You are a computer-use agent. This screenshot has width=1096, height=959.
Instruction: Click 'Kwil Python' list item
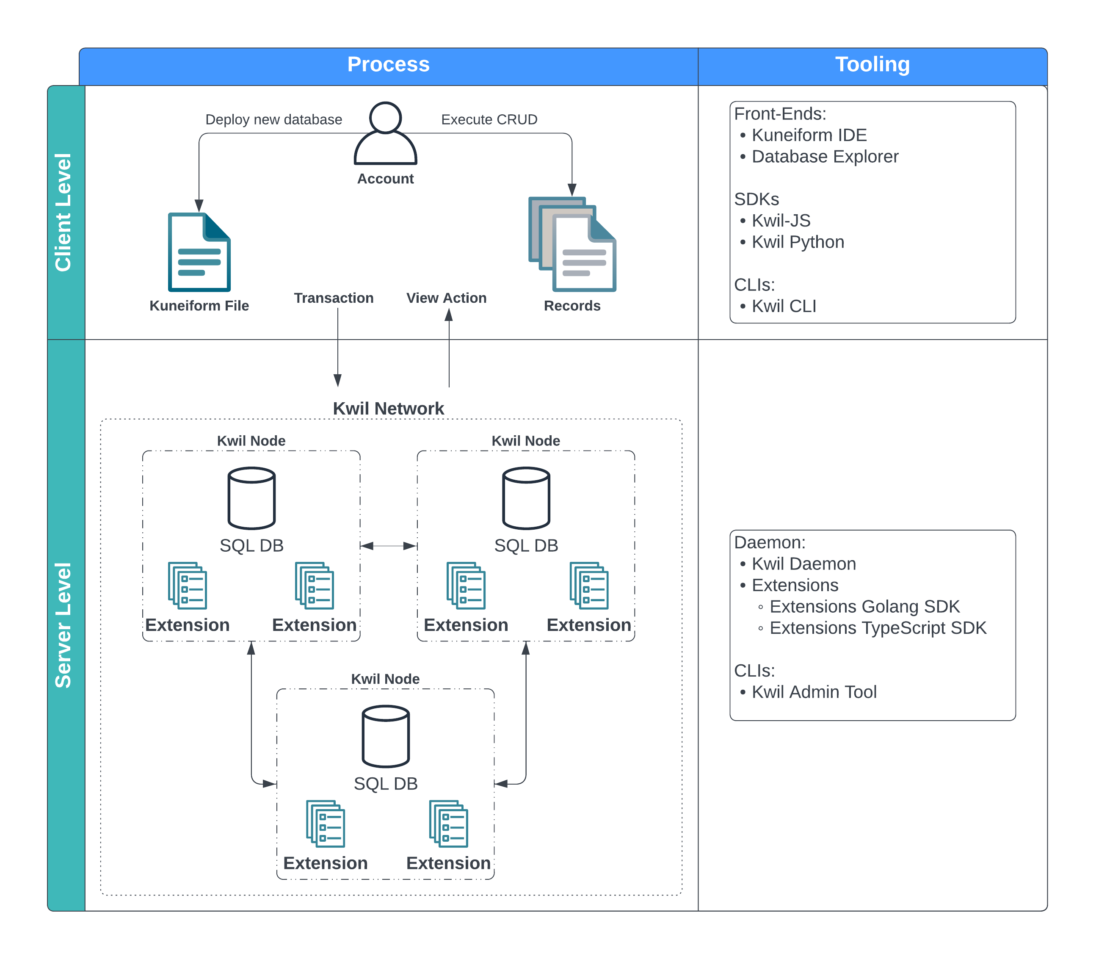[798, 242]
